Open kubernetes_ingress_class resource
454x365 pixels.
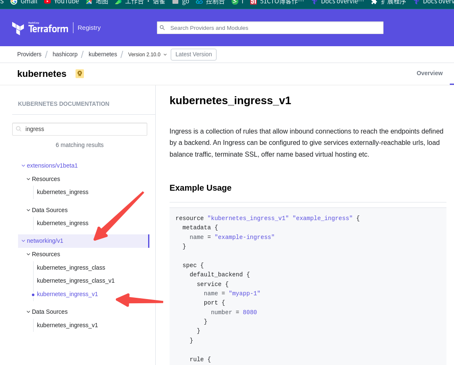[x=71, y=268]
